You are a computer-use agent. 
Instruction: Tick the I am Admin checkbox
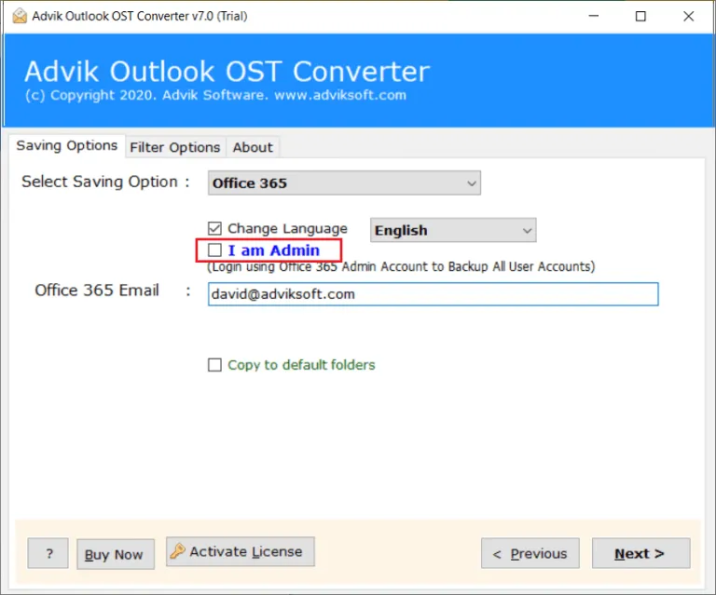coord(214,250)
